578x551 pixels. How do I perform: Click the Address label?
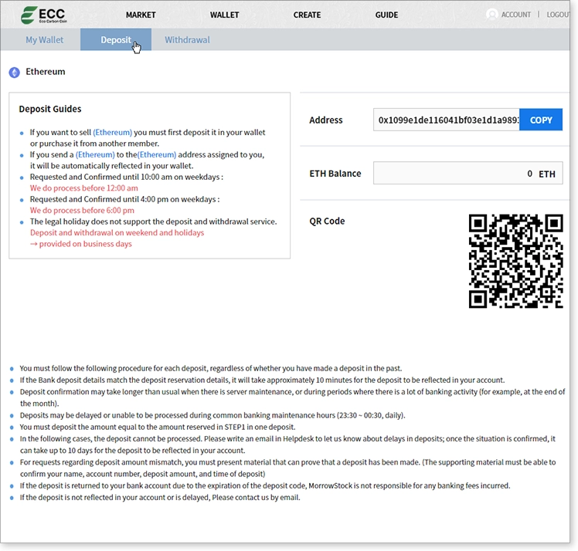[x=326, y=120]
